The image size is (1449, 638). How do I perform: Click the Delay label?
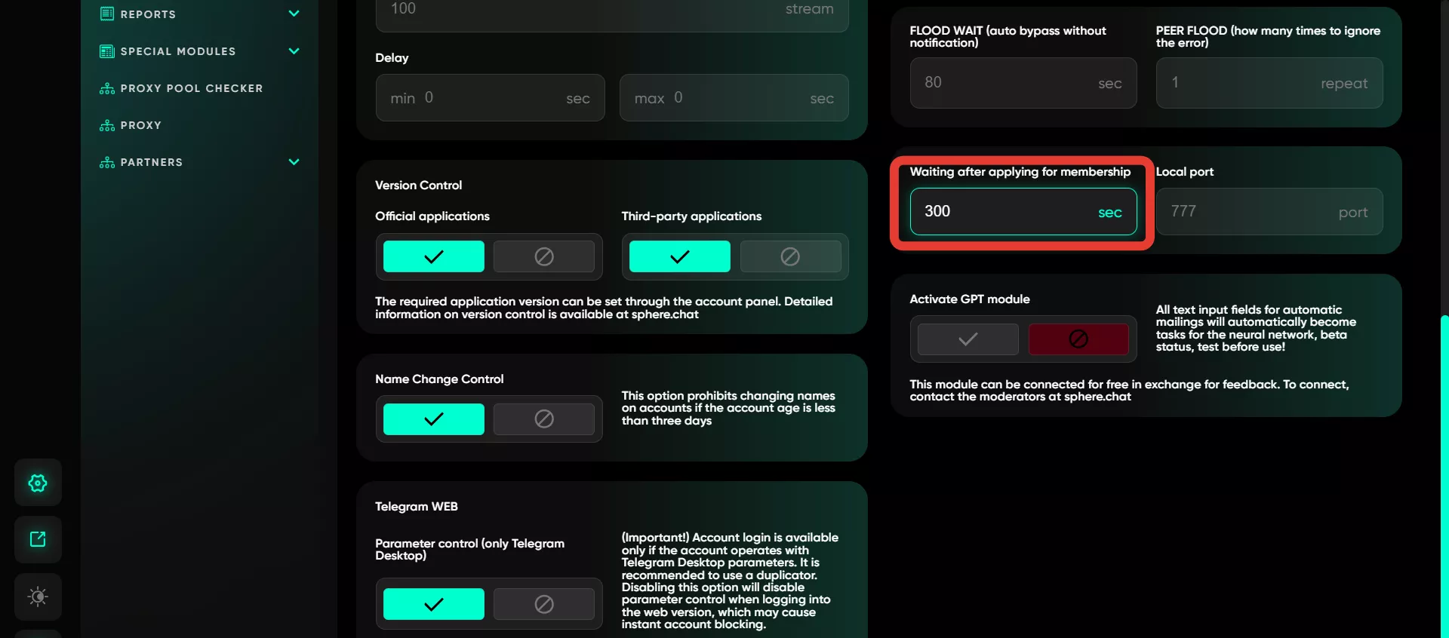pyautogui.click(x=392, y=58)
